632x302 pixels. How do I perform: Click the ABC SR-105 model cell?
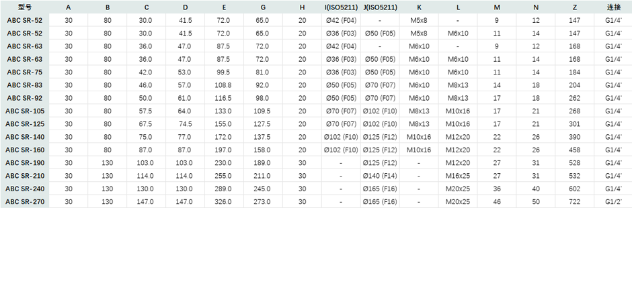[25, 111]
